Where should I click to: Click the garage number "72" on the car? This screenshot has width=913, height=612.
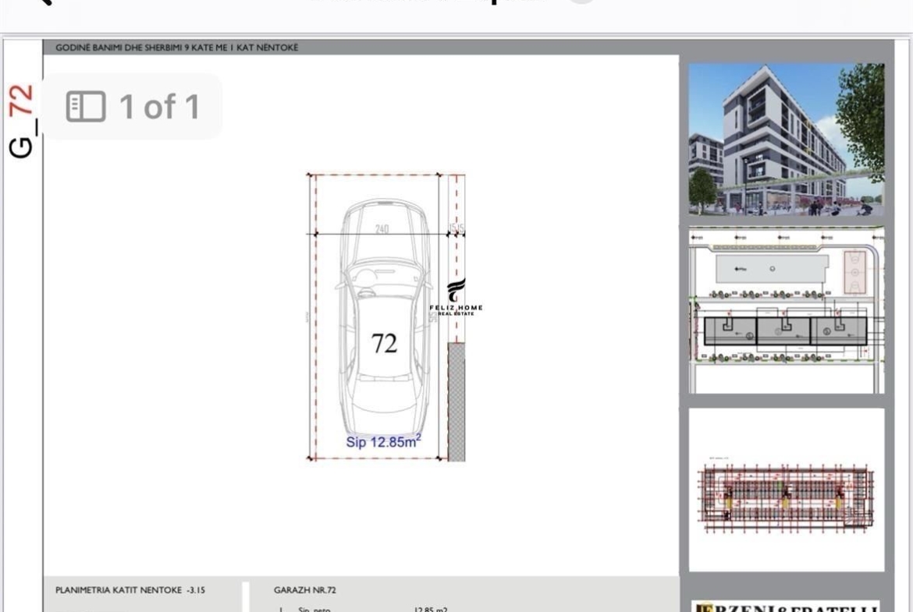coord(384,343)
